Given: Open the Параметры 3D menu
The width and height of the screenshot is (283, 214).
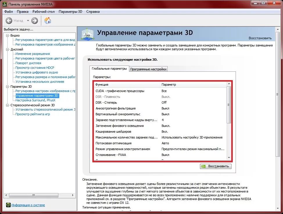Looking at the screenshot, I should [70, 12].
